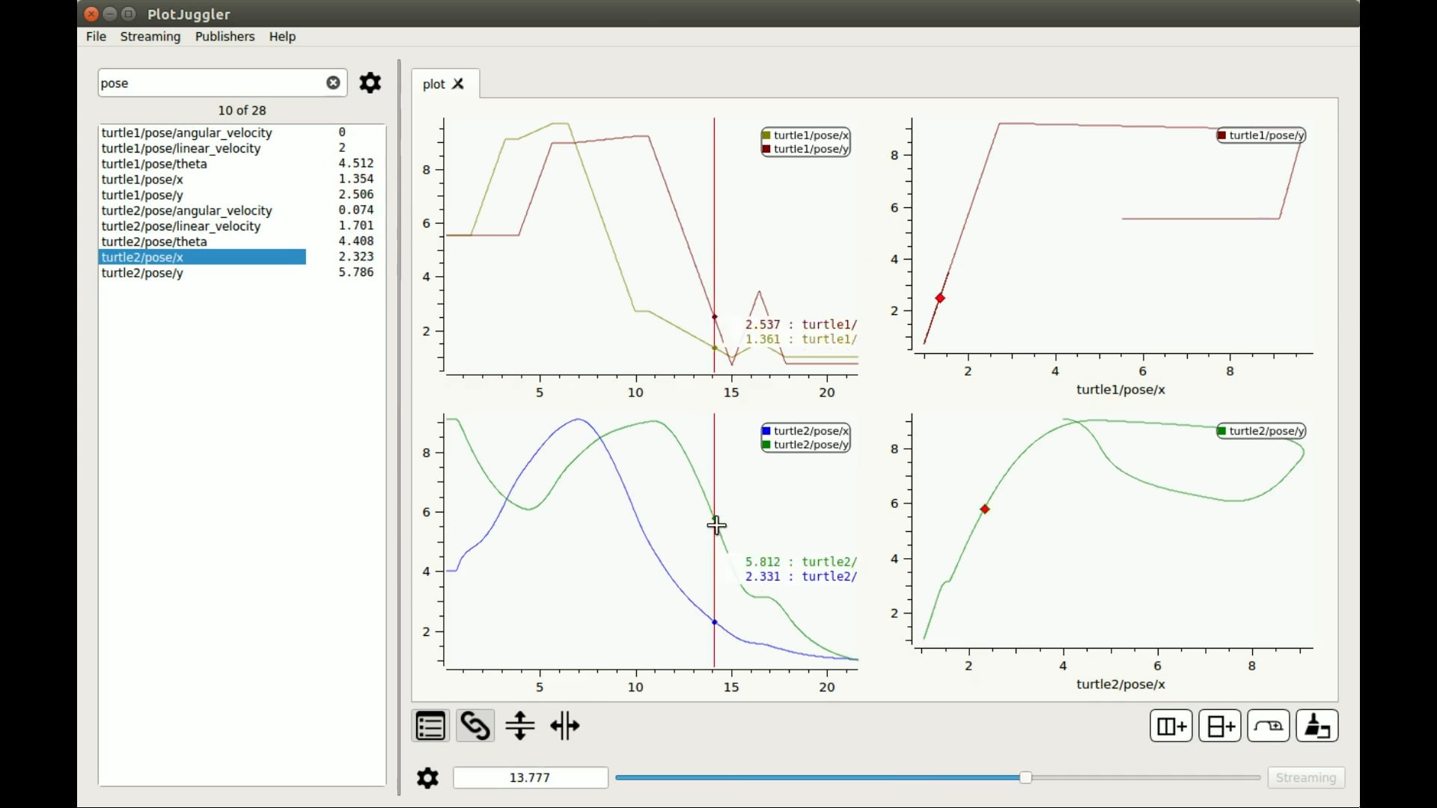Click the '10 of 28' filter count label
This screenshot has width=1437, height=808.
(x=242, y=110)
